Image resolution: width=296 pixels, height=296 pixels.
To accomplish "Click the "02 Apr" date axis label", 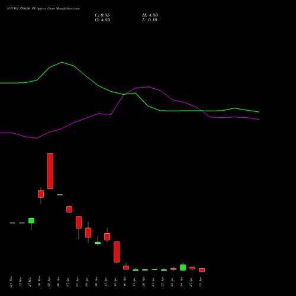I will pos(49,281).
